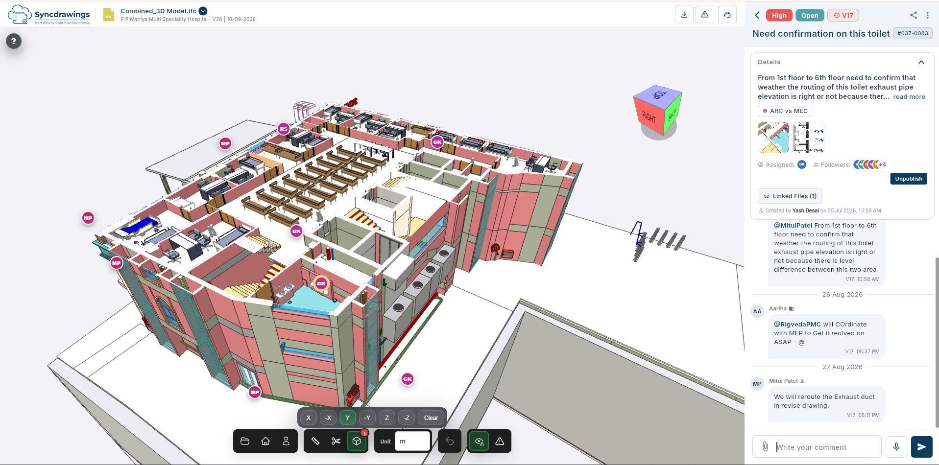This screenshot has width=939, height=465.
Task: Toggle the -X section plane
Action: point(328,418)
